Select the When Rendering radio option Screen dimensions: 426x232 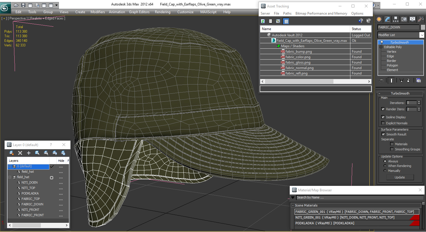(x=385, y=166)
